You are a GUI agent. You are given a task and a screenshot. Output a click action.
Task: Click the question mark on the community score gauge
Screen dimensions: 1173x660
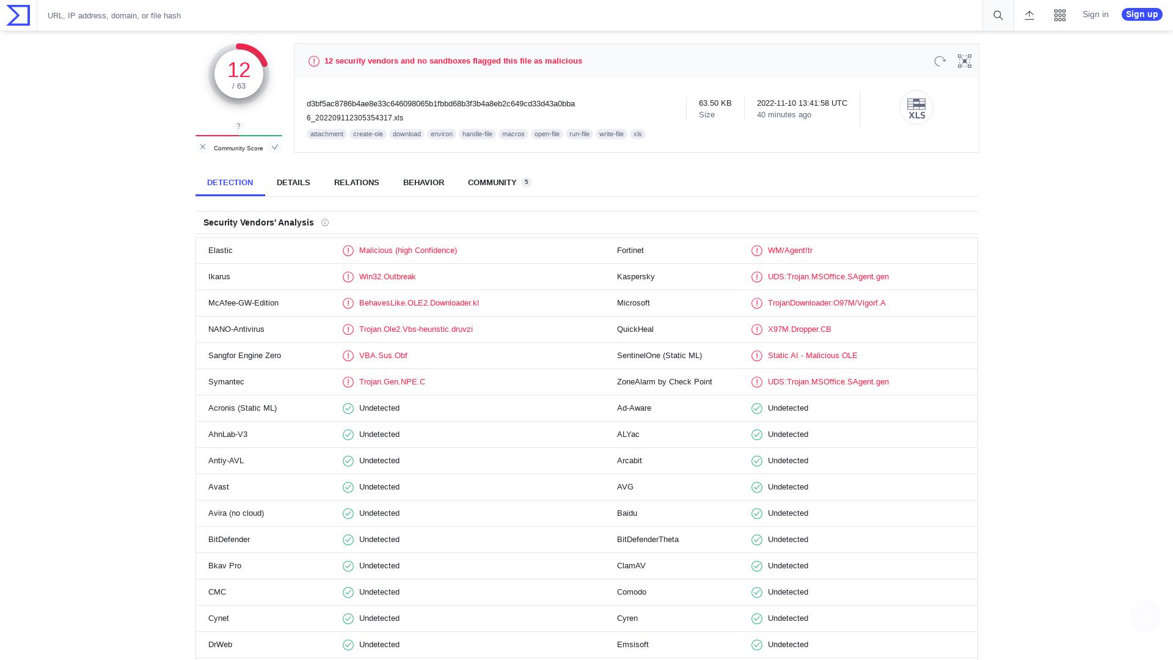click(238, 126)
